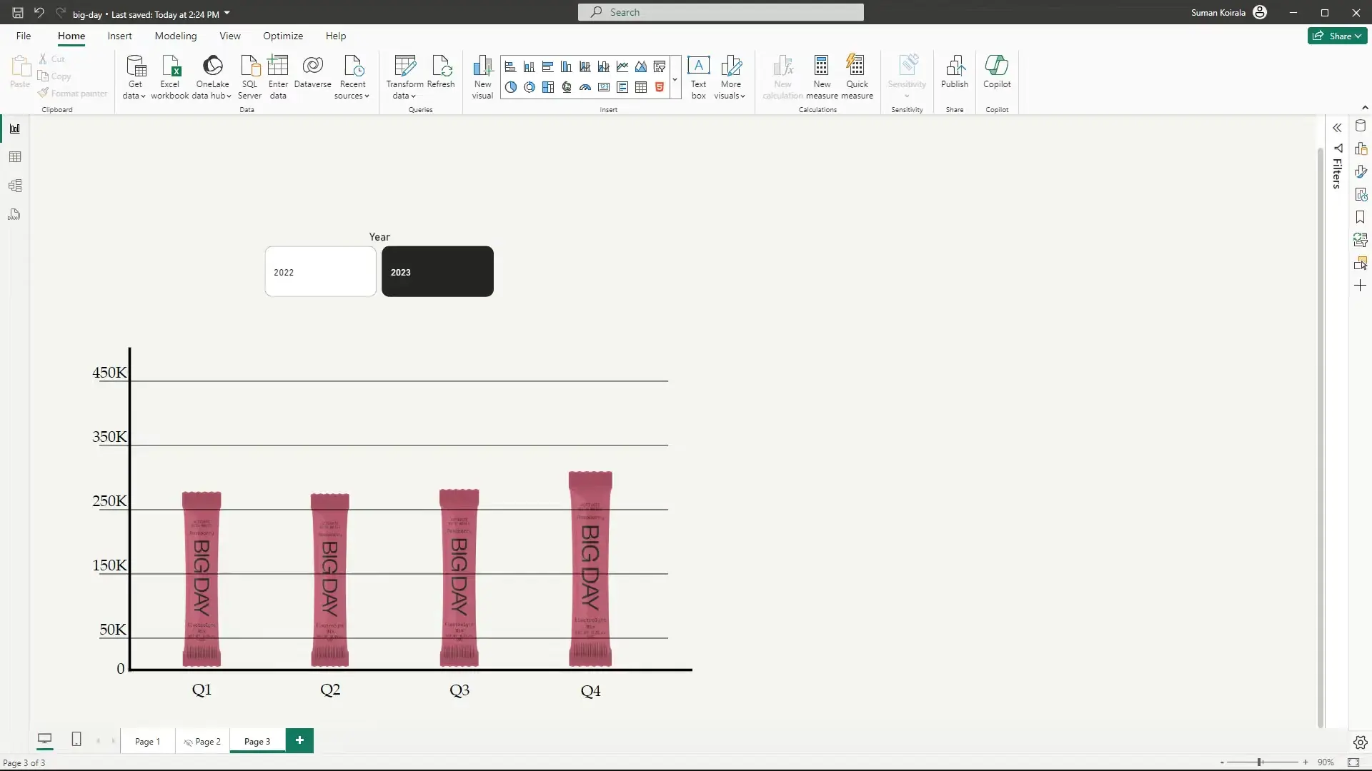Open the Help ribbon tab
The width and height of the screenshot is (1372, 771).
[335, 36]
